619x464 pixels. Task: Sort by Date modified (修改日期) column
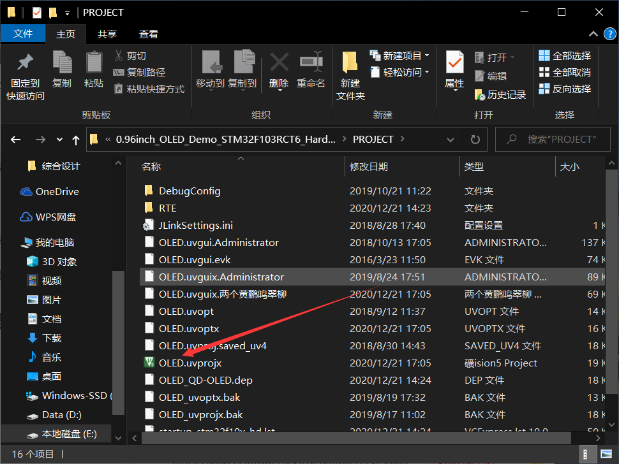coord(369,166)
